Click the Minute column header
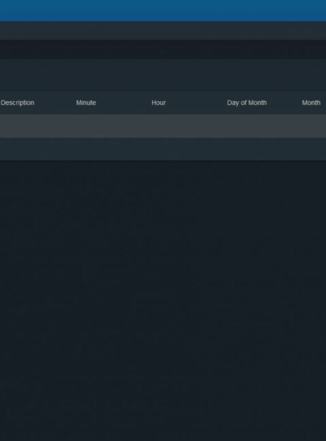Viewport: 326px width, 441px height. pos(86,102)
